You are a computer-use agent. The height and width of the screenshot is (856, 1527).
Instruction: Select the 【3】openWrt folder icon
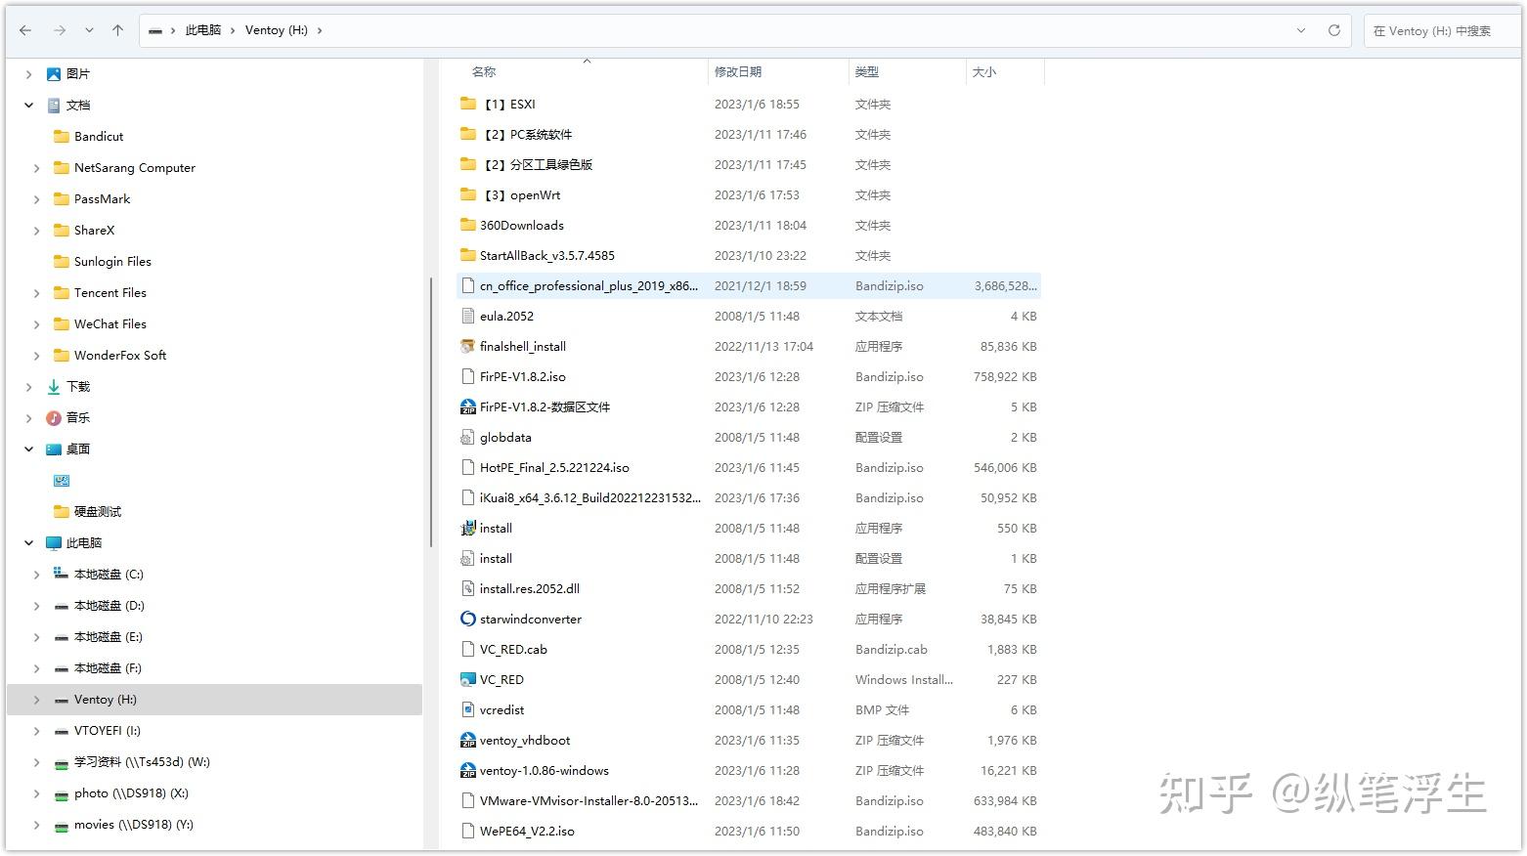click(x=468, y=194)
